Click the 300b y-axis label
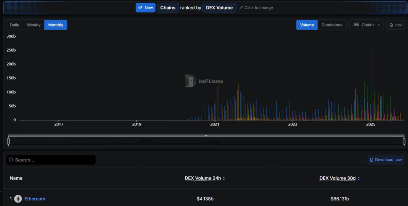Viewport: 408px width, 206px height. pyautogui.click(x=11, y=36)
